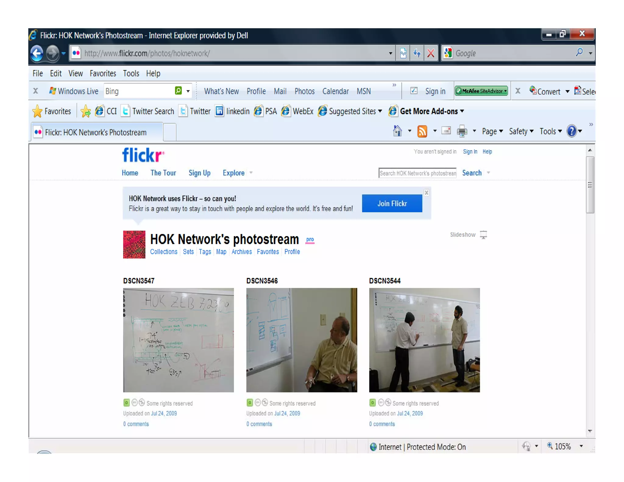This screenshot has width=624, height=482.
Task: Click the Back navigation arrow
Action: click(x=37, y=53)
